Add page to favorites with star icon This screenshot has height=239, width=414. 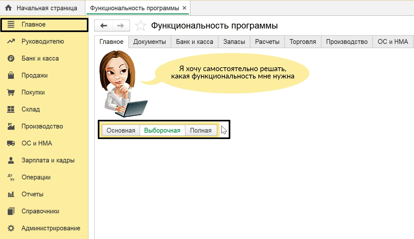(x=141, y=26)
